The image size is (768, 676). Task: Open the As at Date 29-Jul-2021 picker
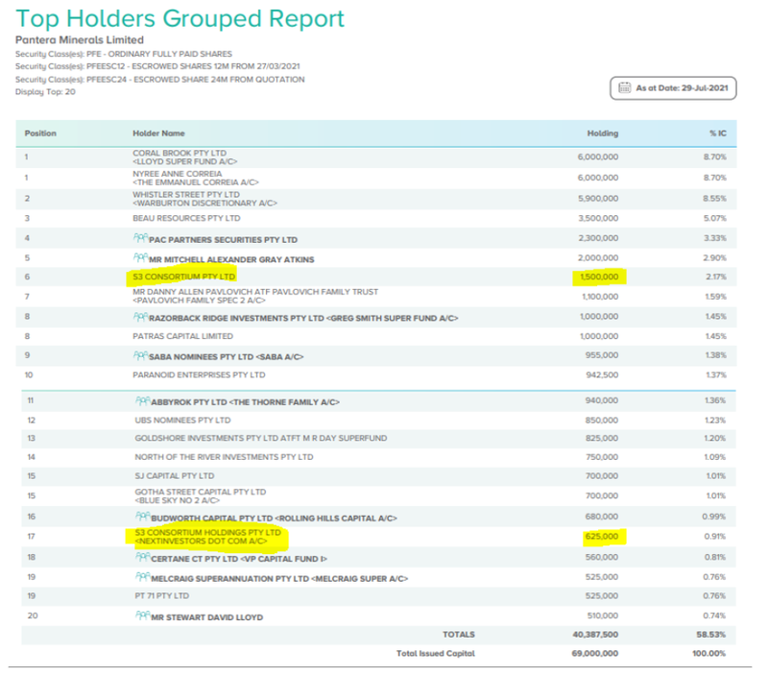(x=673, y=88)
